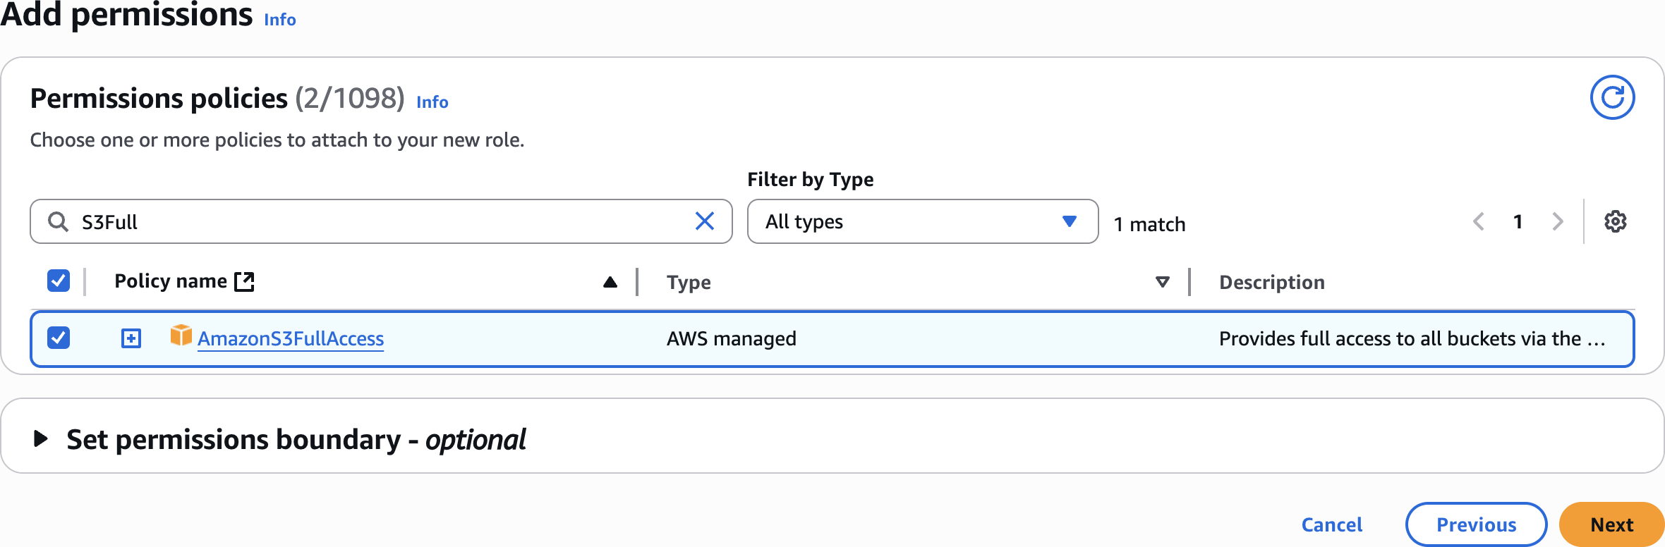Uncheck the AmazonS3FullAccess policy checkbox
Screen dimensions: 1665x547
(x=59, y=338)
